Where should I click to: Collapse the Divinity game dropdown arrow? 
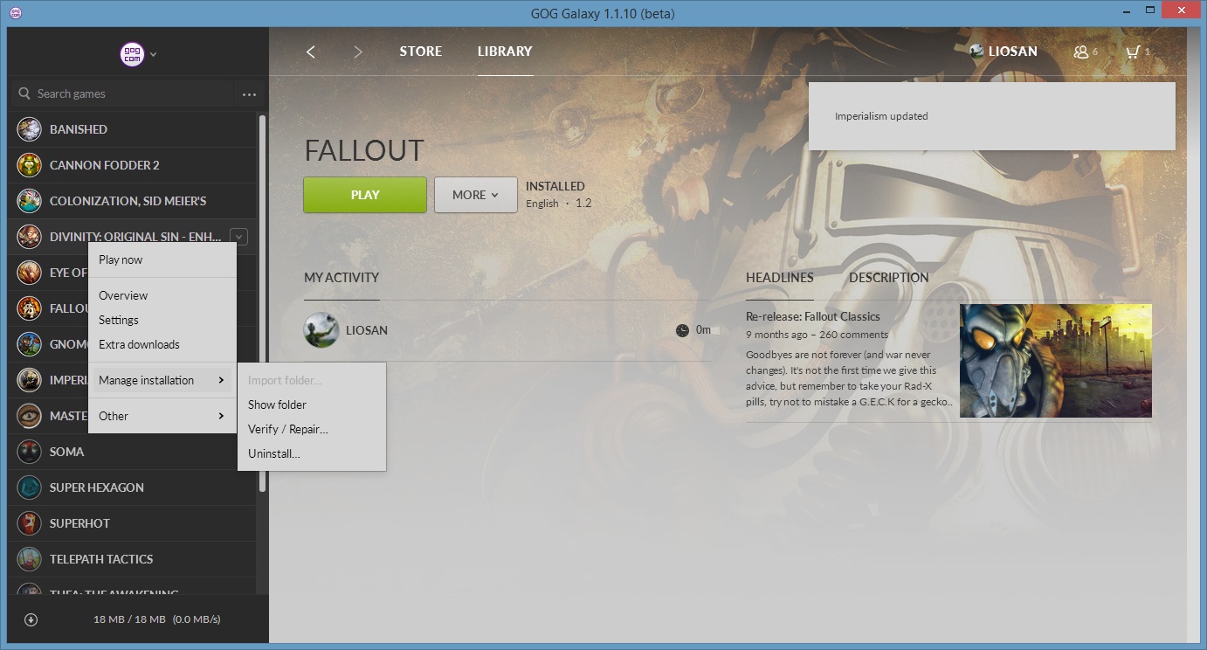point(239,236)
